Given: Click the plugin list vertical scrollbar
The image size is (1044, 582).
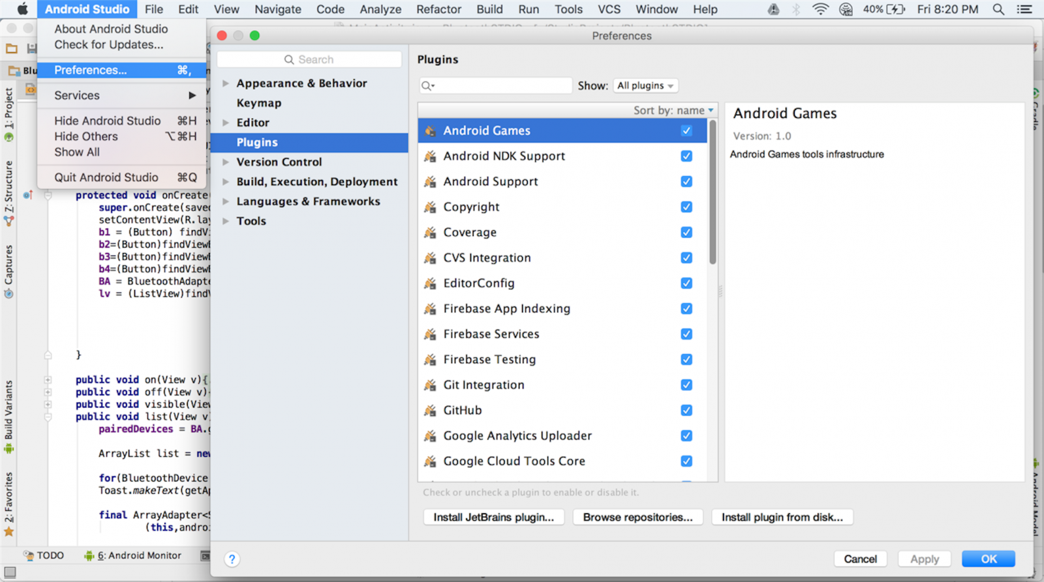Looking at the screenshot, I should (x=713, y=193).
